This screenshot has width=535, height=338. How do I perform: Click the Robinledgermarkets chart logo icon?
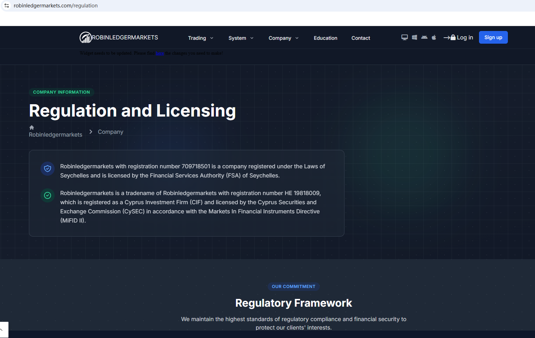pyautogui.click(x=85, y=37)
